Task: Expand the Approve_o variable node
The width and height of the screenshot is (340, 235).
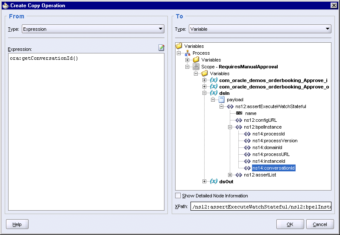Action: pos(204,86)
